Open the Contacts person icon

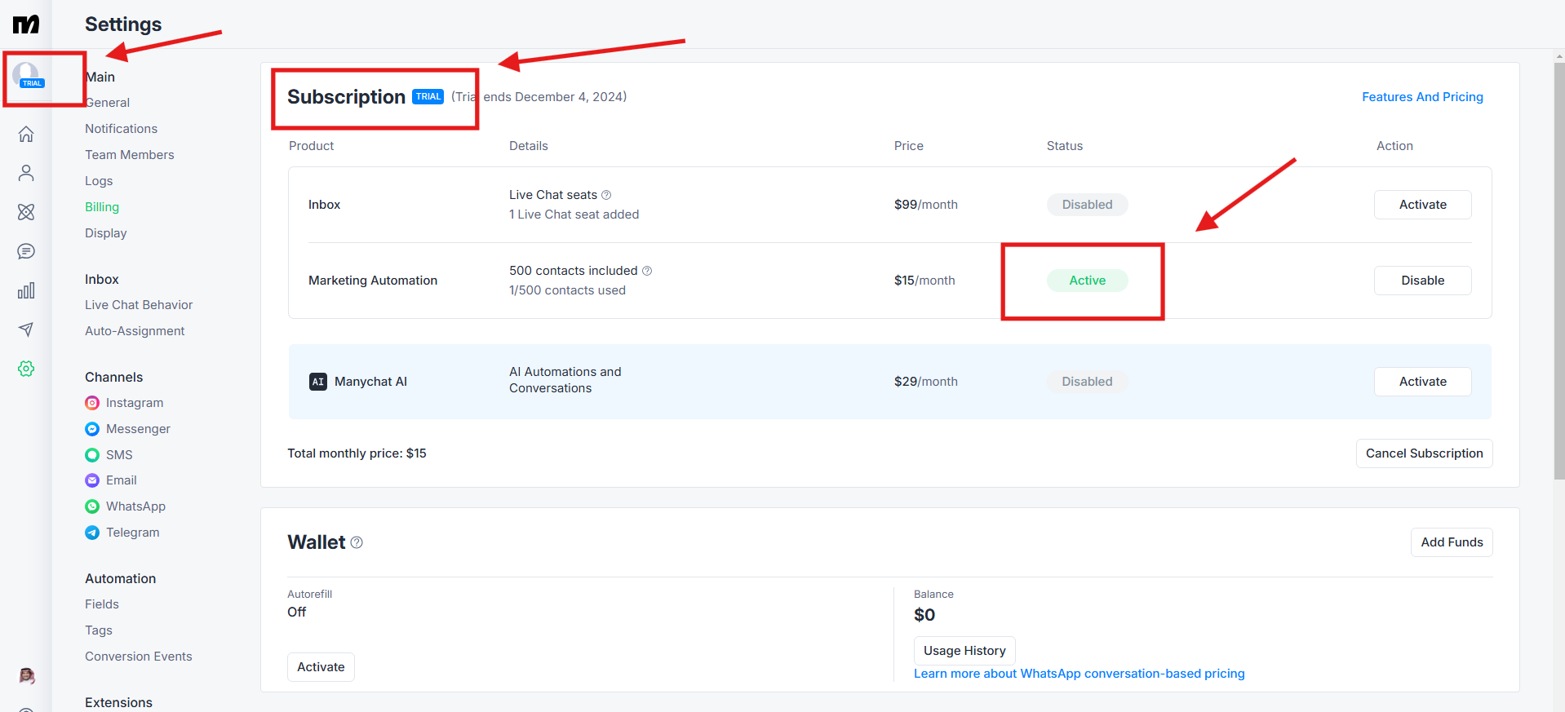pyautogui.click(x=26, y=173)
